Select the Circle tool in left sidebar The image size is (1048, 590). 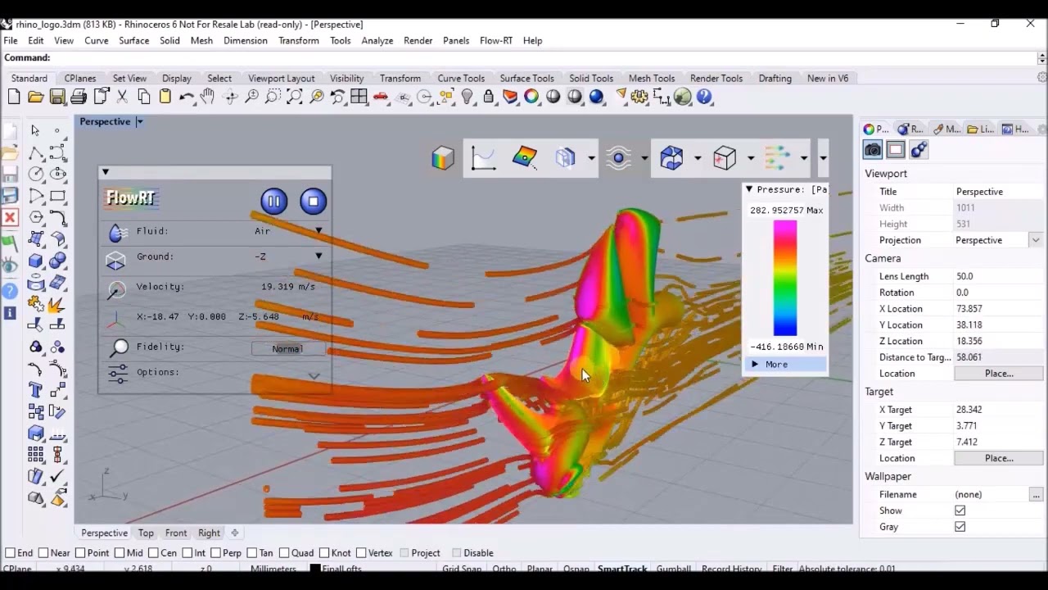36,174
